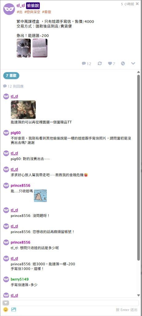
Task: Click the purple mask avatar at post top
Action: pyautogui.click(x=9, y=9)
